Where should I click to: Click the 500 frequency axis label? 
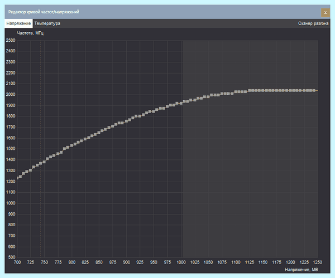[x=12, y=257]
